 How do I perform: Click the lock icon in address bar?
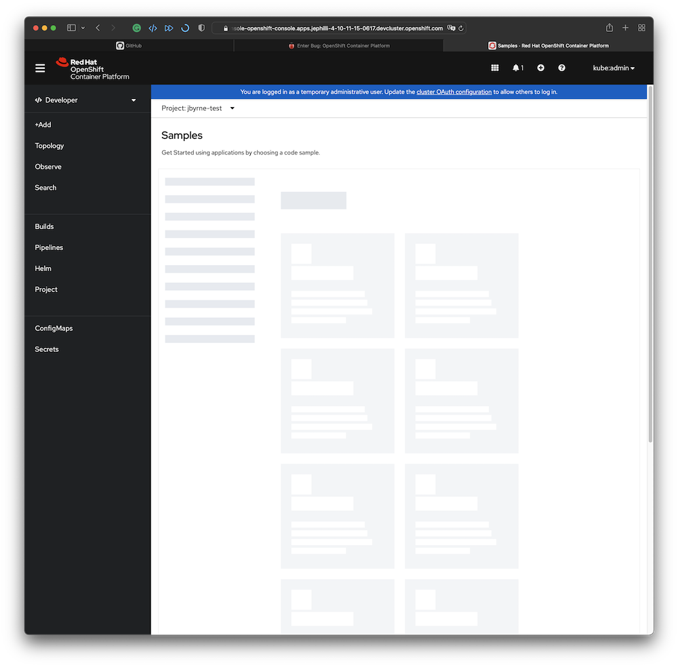click(225, 28)
